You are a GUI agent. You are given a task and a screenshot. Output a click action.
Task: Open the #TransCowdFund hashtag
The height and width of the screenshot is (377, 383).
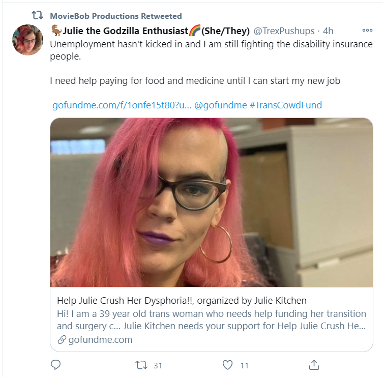tap(286, 105)
